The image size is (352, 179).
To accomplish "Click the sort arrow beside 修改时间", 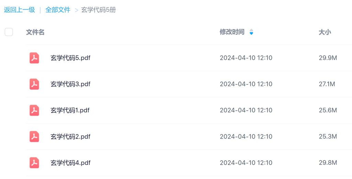I will (251, 32).
